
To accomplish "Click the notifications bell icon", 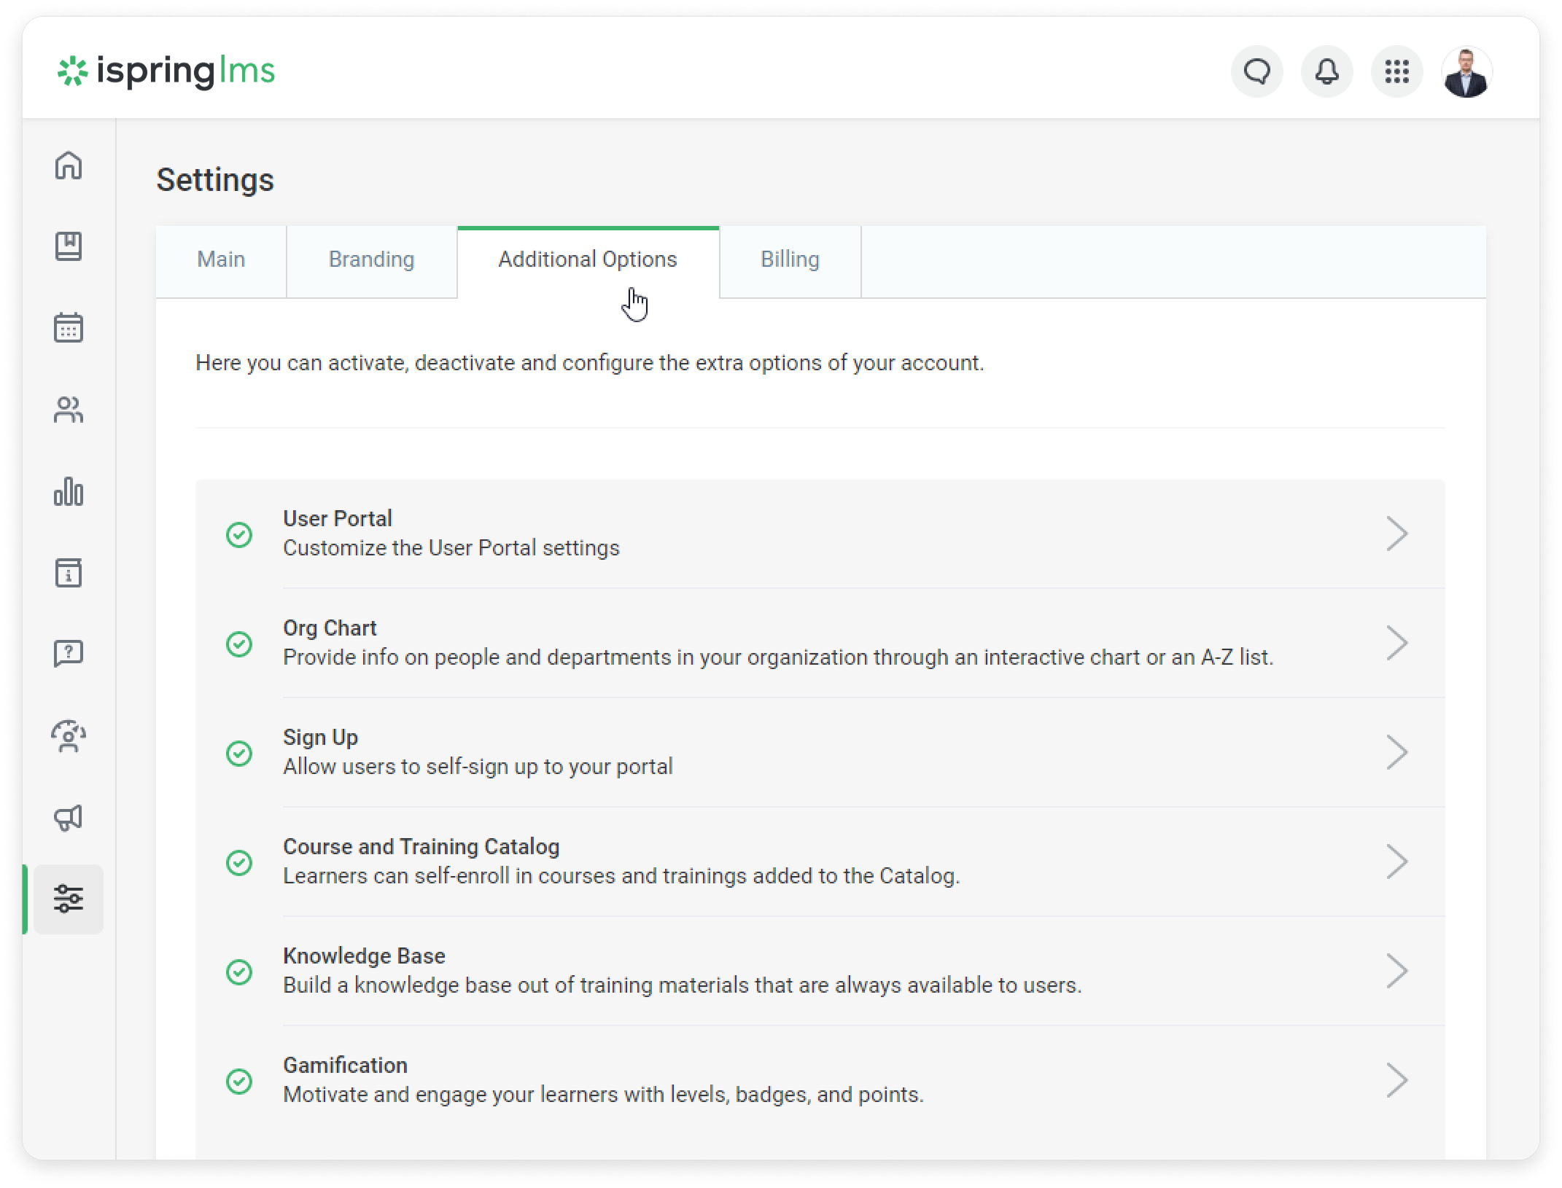I will [x=1326, y=71].
